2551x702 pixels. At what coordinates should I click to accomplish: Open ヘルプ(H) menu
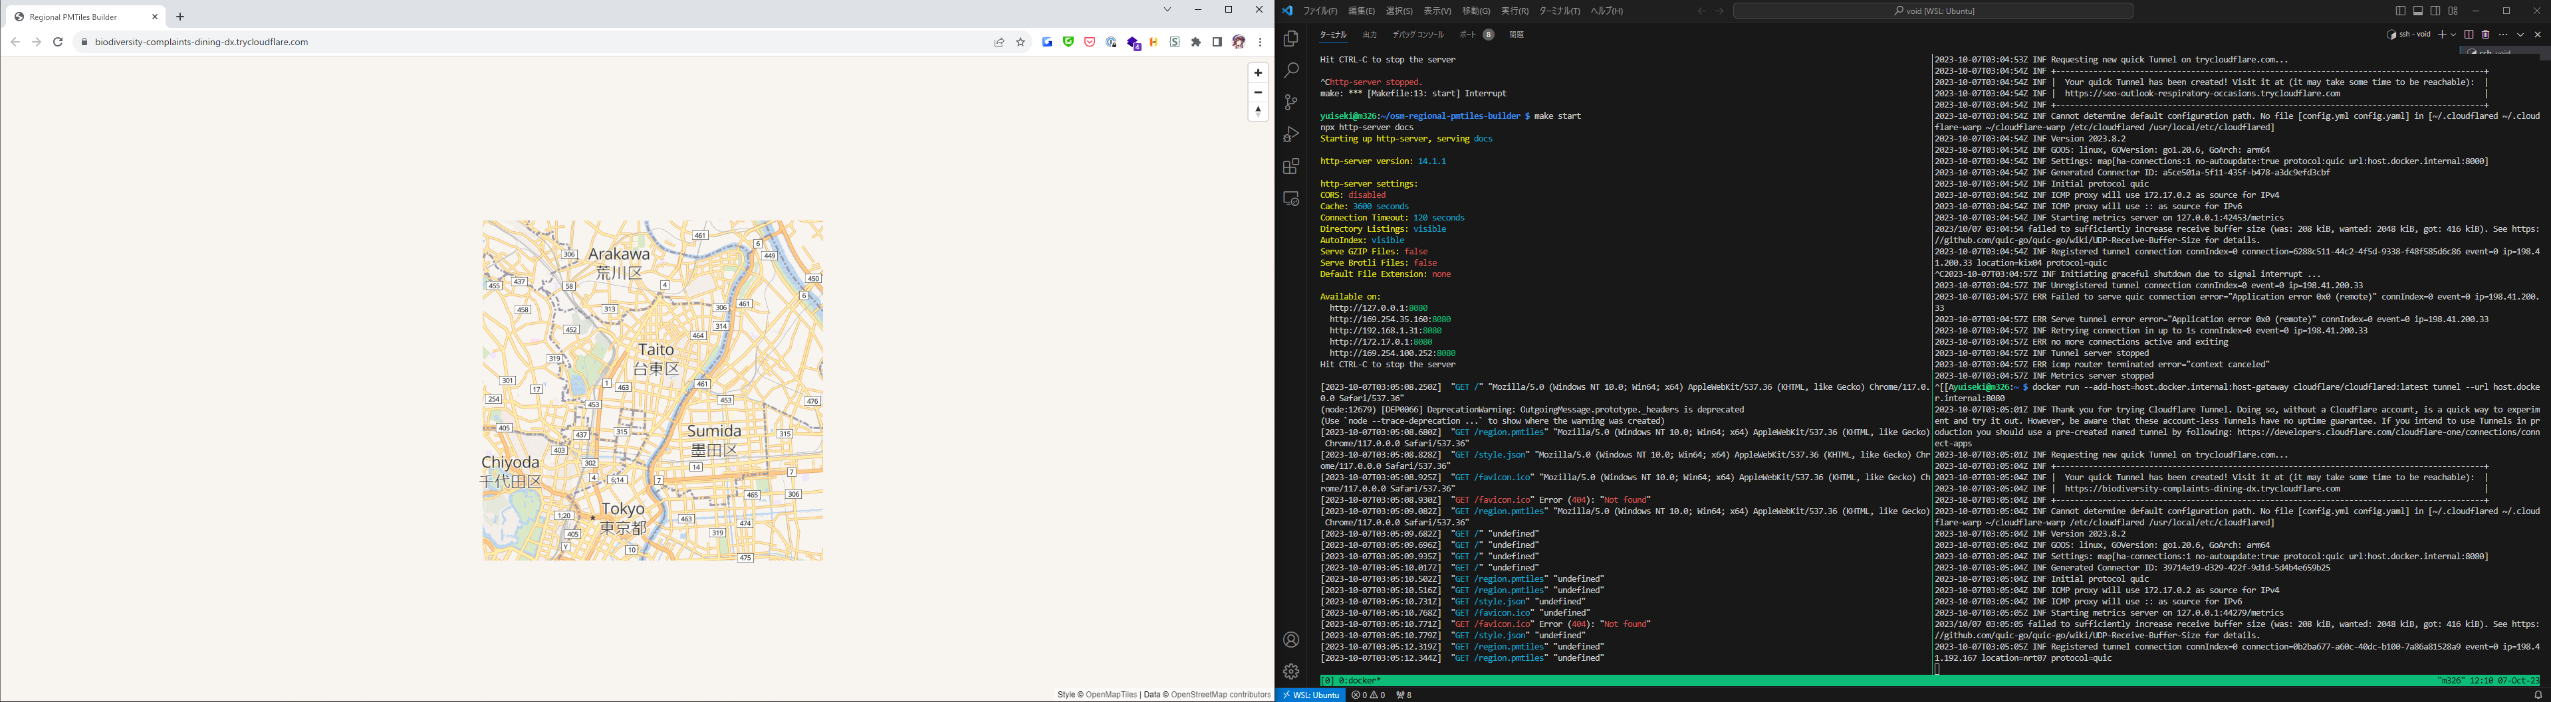pyautogui.click(x=1606, y=11)
